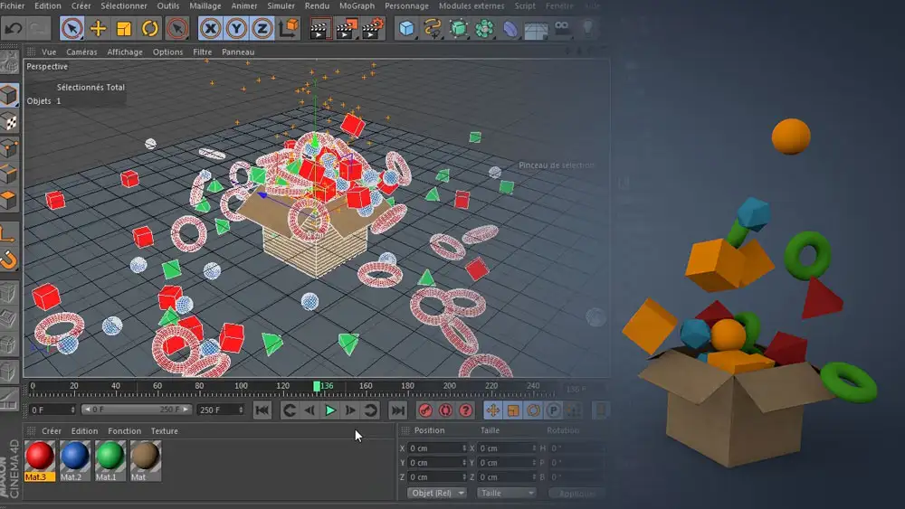The height and width of the screenshot is (509, 905).
Task: Switch the coordinate system icon
Action: 289,28
